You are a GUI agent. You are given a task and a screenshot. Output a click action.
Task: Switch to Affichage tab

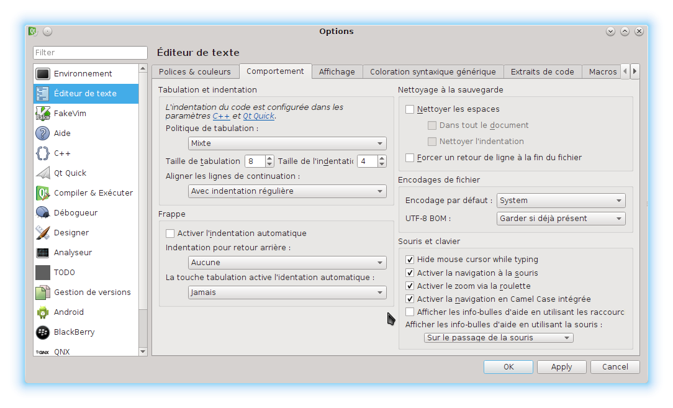click(x=337, y=71)
